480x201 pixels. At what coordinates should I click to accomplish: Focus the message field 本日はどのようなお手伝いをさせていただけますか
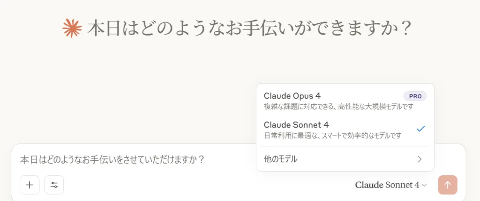coord(112,159)
